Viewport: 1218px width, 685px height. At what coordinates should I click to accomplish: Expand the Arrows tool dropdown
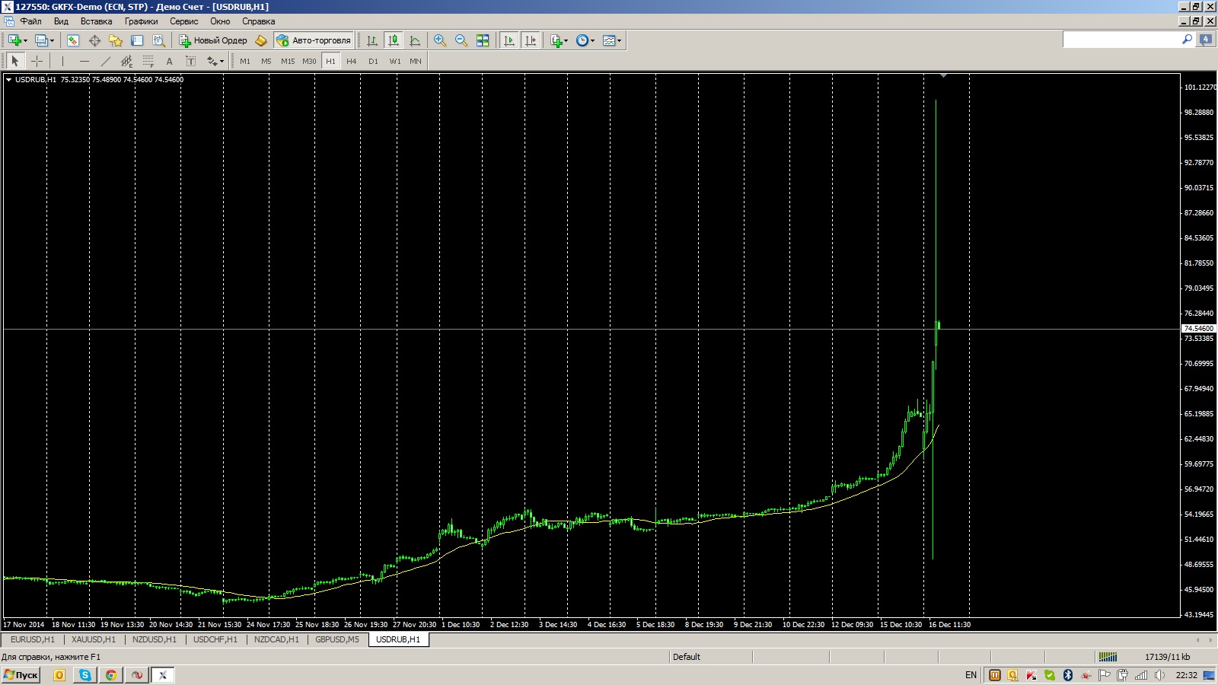click(222, 62)
